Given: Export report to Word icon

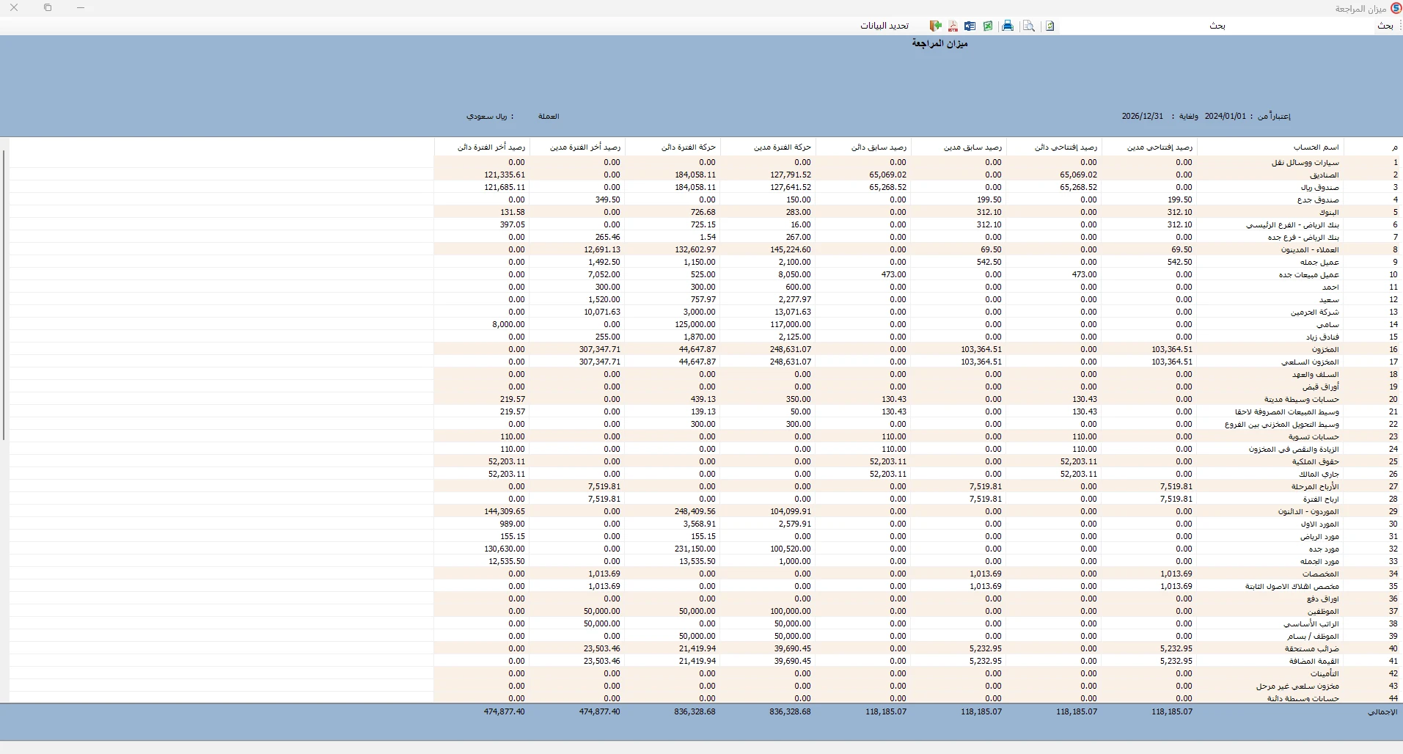Looking at the screenshot, I should pyautogui.click(x=970, y=26).
